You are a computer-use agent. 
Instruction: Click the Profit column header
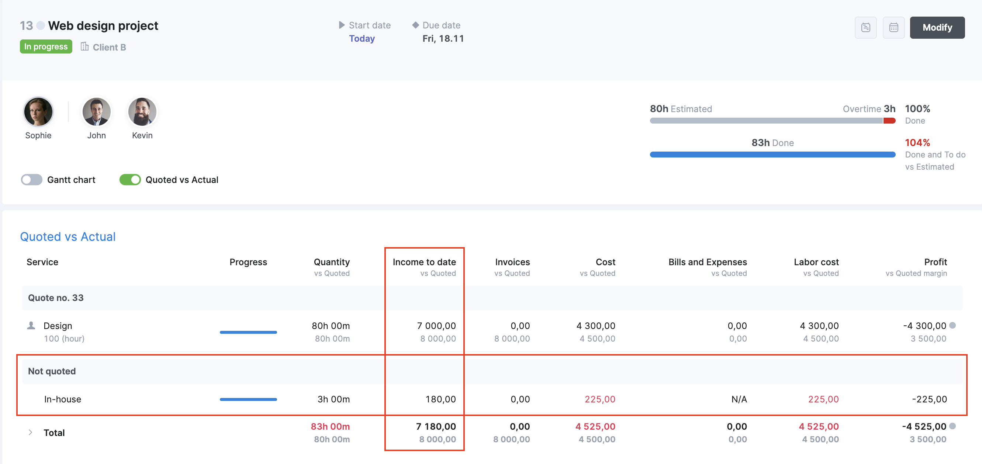click(x=936, y=262)
